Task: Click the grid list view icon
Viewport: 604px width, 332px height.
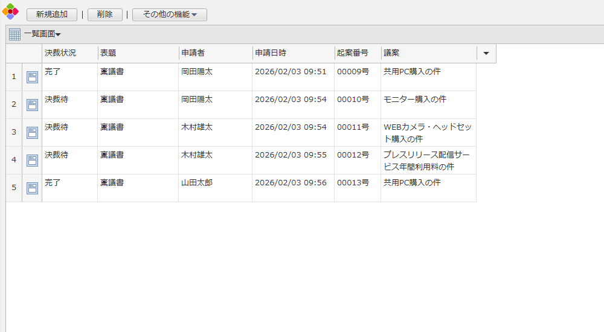Action: tap(14, 35)
